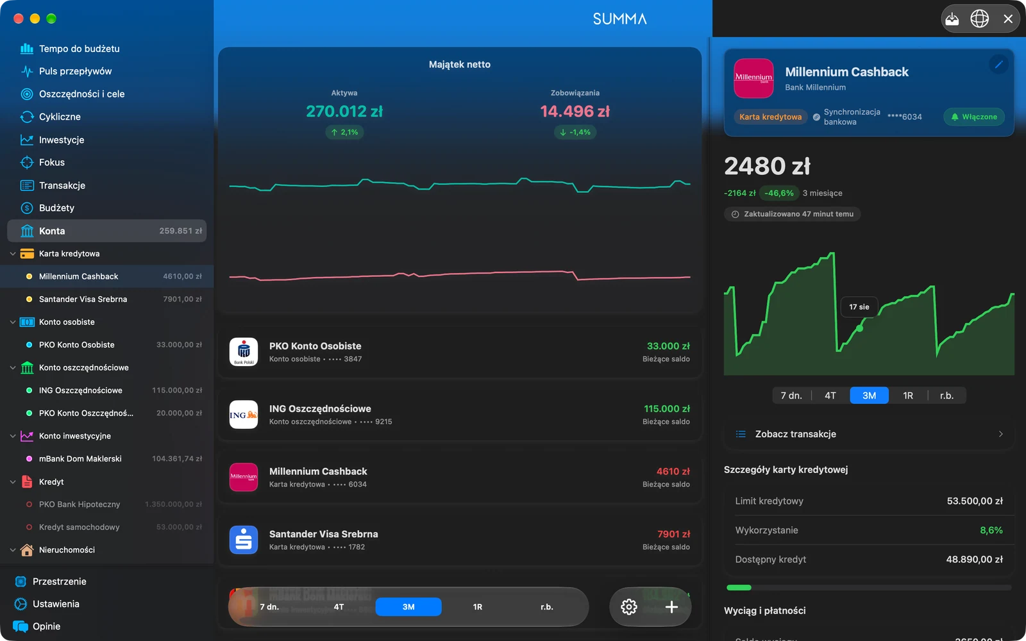Close the account detail panel

pyautogui.click(x=1008, y=19)
